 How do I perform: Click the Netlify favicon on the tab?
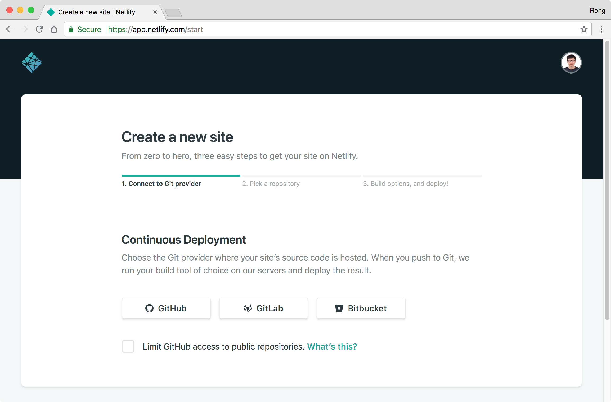[x=51, y=12]
